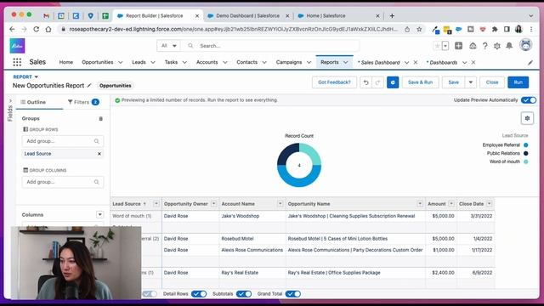Viewport: 544px width, 306px height.
Task: Remove the Lead Source grouping
Action: 99,154
